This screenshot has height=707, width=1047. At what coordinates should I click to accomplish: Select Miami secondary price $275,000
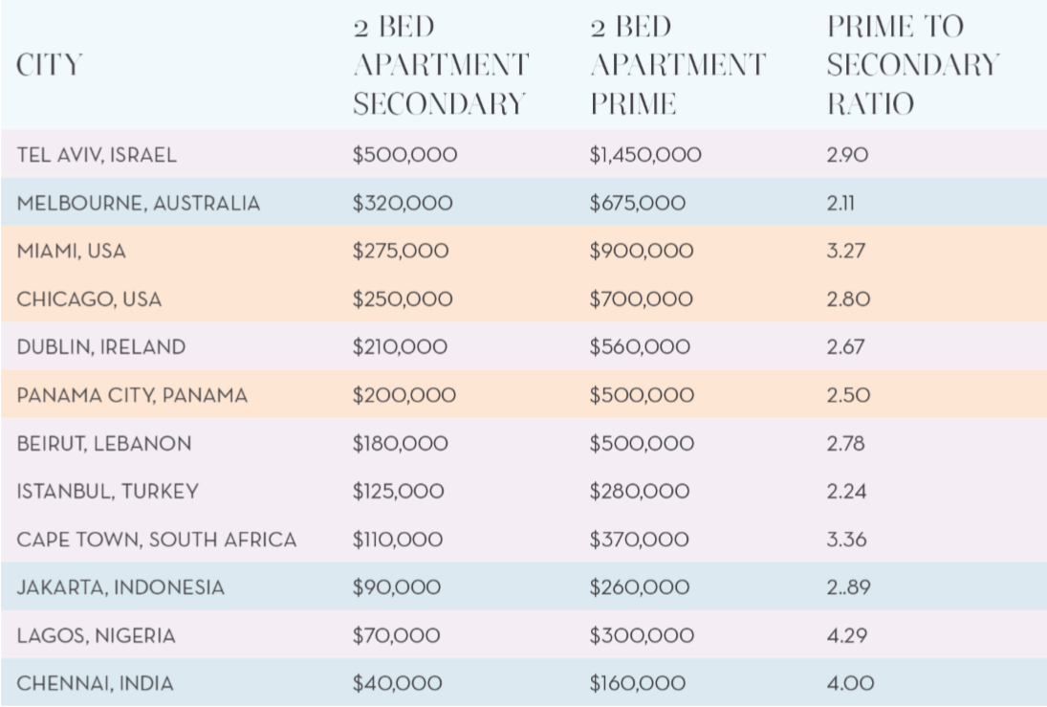click(x=401, y=251)
